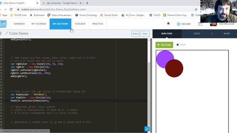
Task: Open the Sandbox nav item
Action: pos(19,24)
